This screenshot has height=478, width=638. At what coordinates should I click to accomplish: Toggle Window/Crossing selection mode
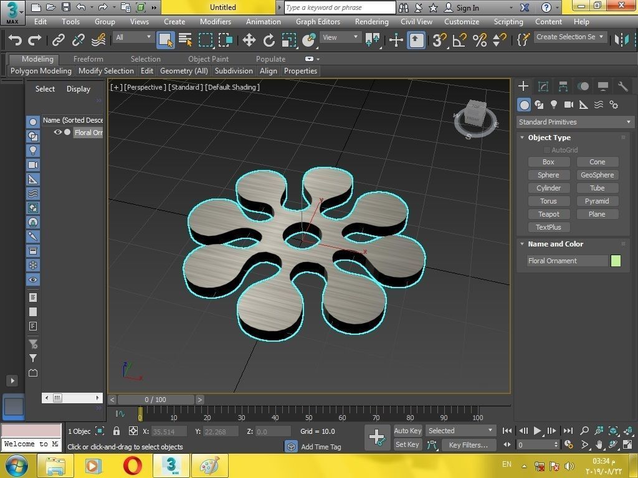point(225,40)
